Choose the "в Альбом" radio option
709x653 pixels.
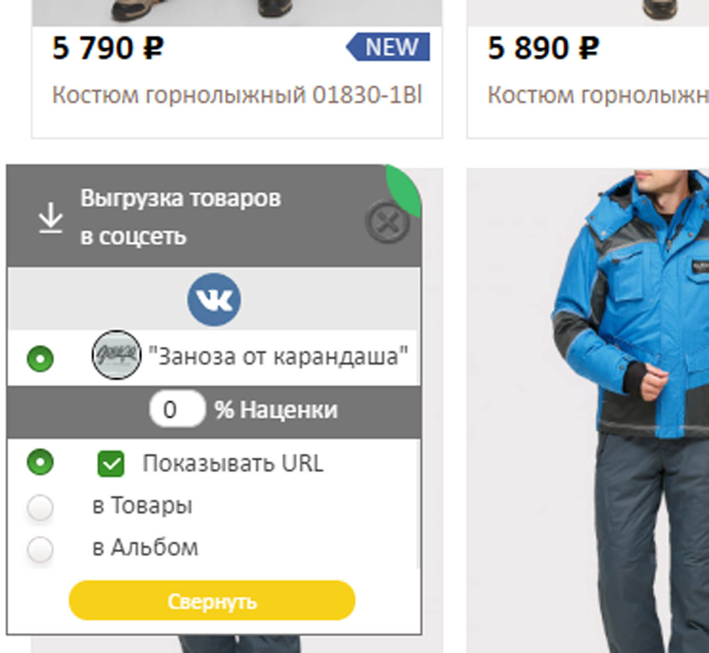40,549
